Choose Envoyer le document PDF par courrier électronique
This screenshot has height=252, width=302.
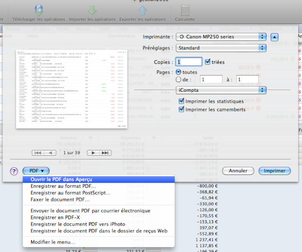click(x=99, y=211)
